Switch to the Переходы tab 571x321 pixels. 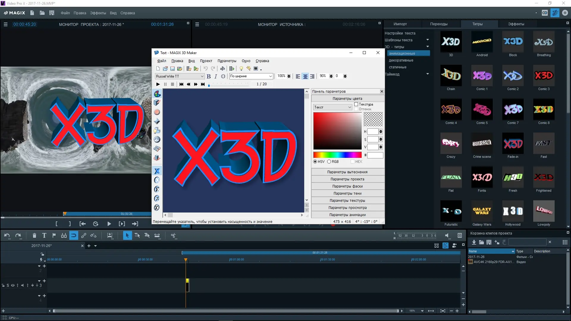[439, 24]
